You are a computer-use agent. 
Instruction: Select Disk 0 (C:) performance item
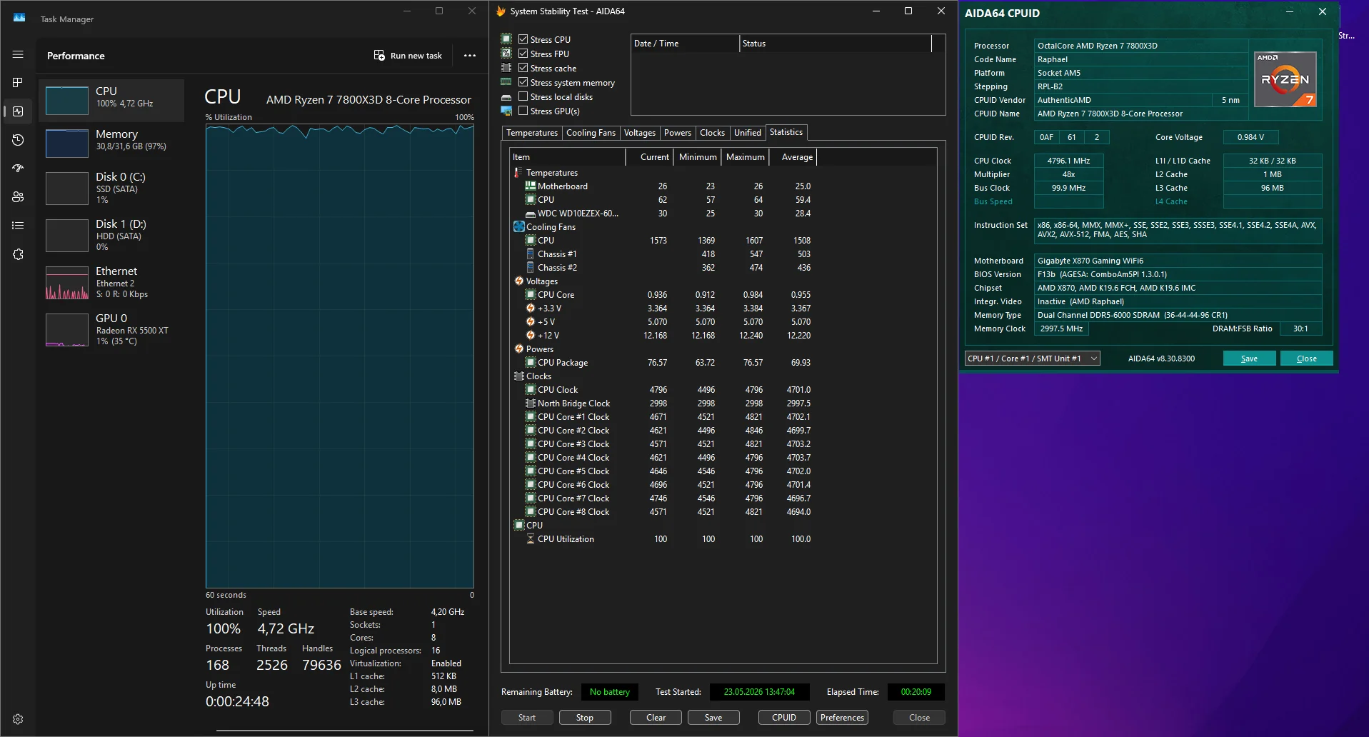coord(111,188)
